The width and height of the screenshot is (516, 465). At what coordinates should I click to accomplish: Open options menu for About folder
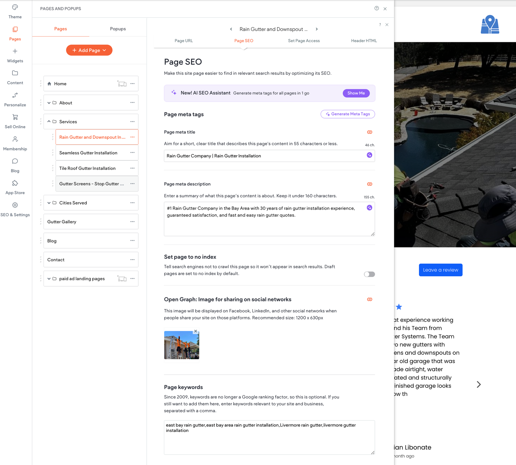tap(132, 103)
